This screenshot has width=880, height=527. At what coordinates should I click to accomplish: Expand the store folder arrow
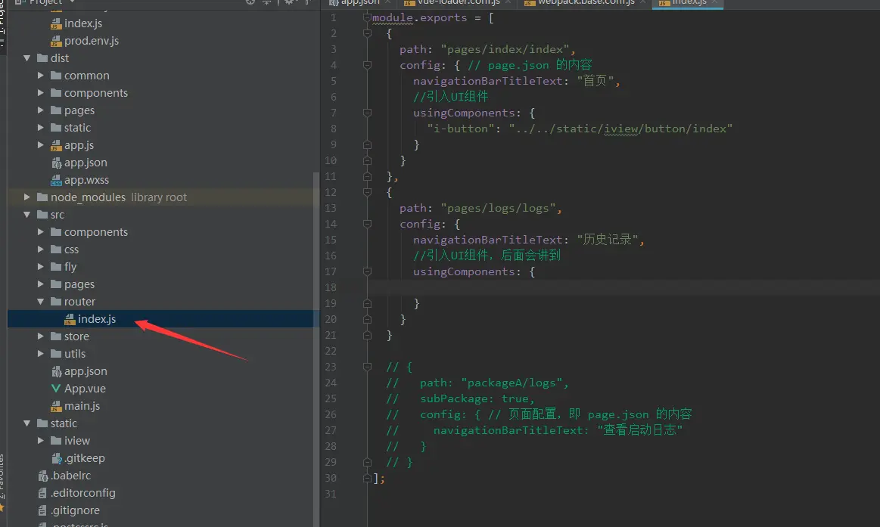coord(40,336)
